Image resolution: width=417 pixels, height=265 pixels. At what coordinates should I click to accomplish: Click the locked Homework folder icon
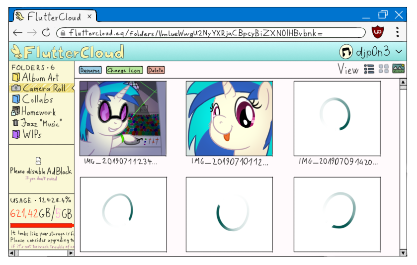point(15,111)
